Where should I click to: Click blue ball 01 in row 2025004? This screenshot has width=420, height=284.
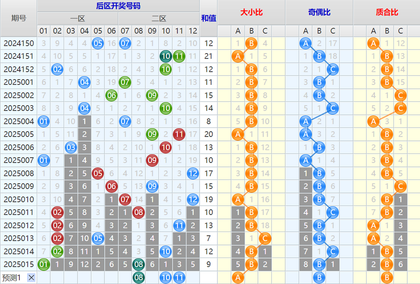pos(44,121)
